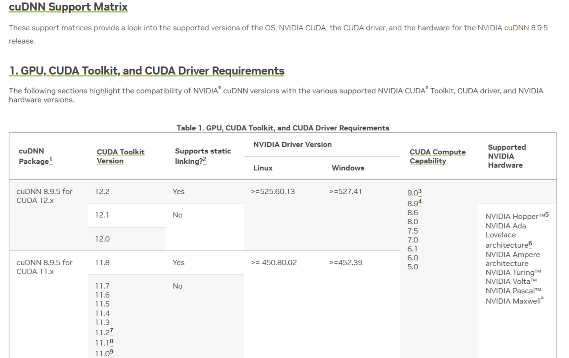Image resolution: width=569 pixels, height=358 pixels.
Task: Click the Windows driver >=527.41 value
Action: click(346, 192)
